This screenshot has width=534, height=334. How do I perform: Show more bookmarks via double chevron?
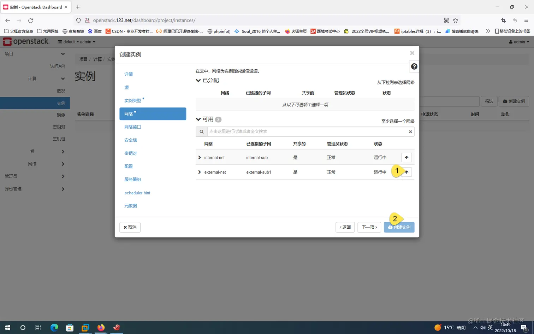[488, 31]
